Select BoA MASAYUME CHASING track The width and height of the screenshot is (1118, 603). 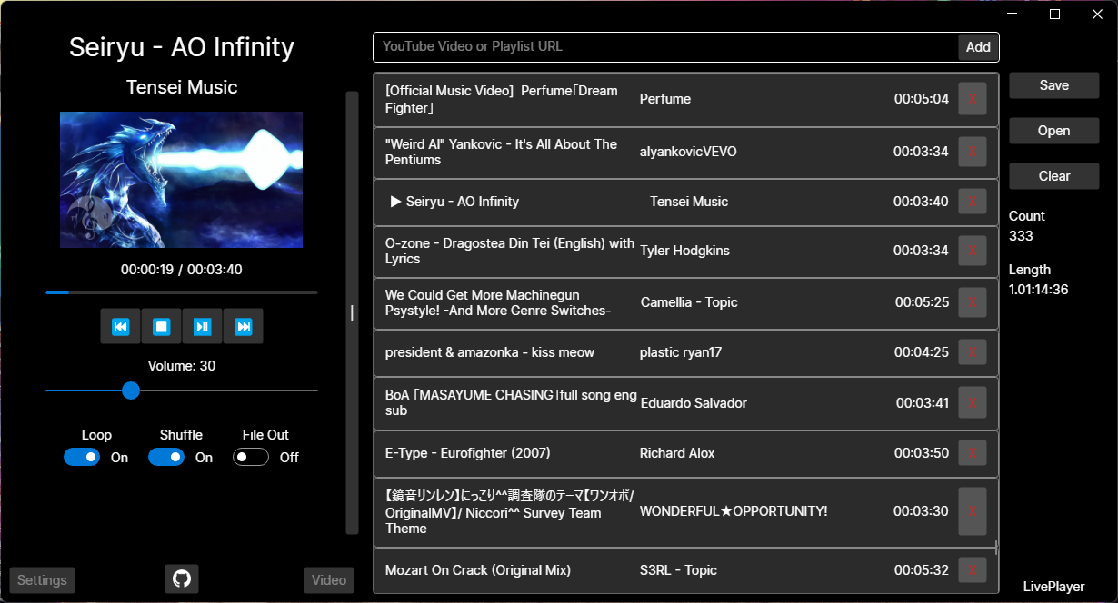coord(511,402)
